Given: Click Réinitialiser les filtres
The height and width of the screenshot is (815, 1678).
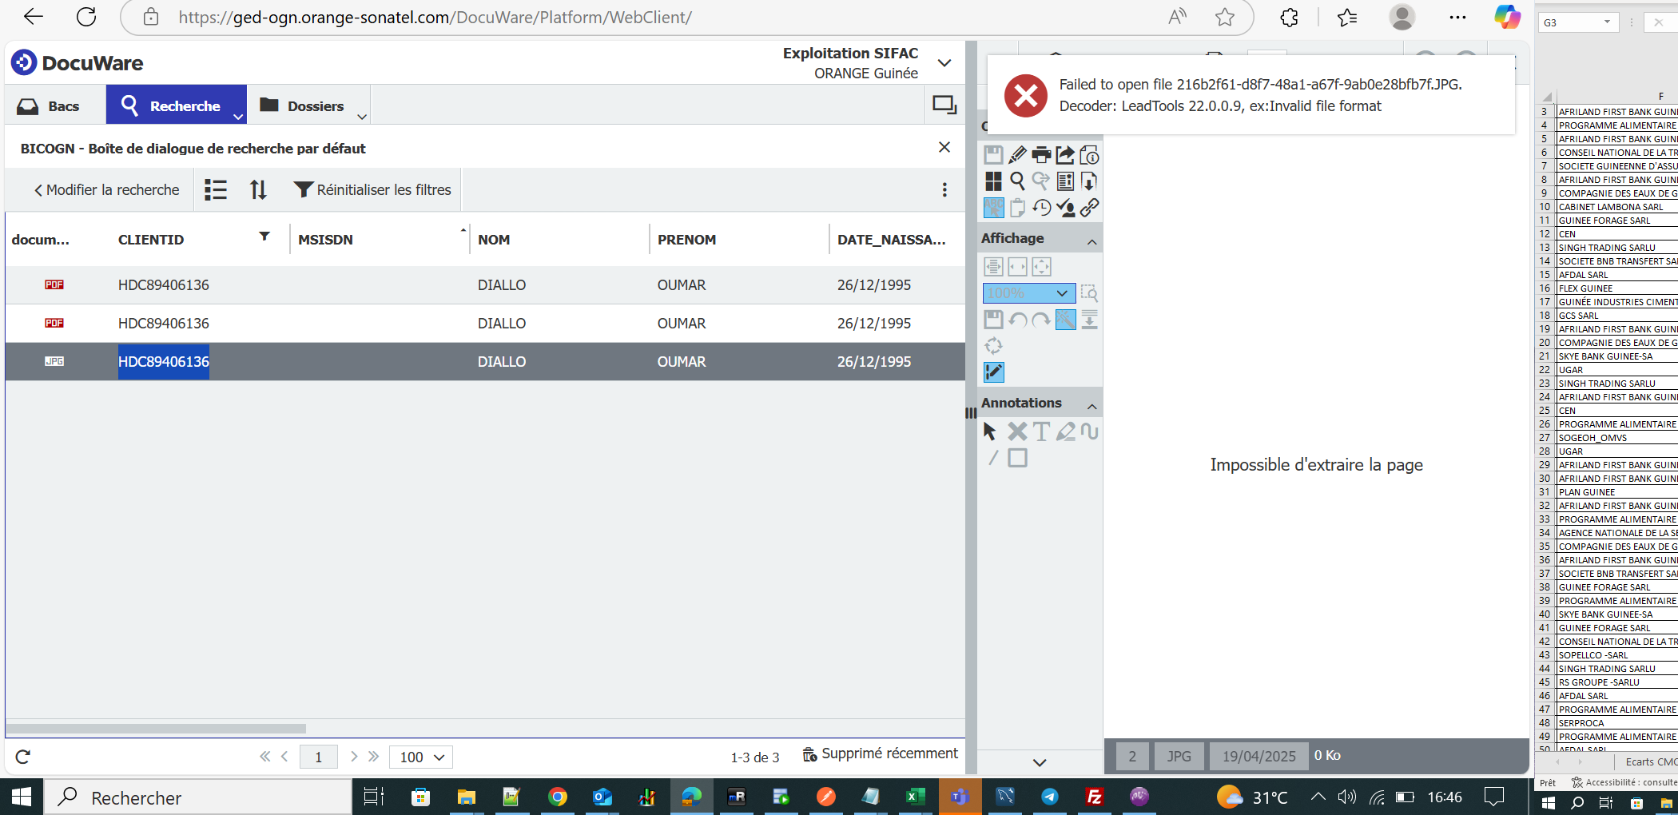Looking at the screenshot, I should point(372,190).
